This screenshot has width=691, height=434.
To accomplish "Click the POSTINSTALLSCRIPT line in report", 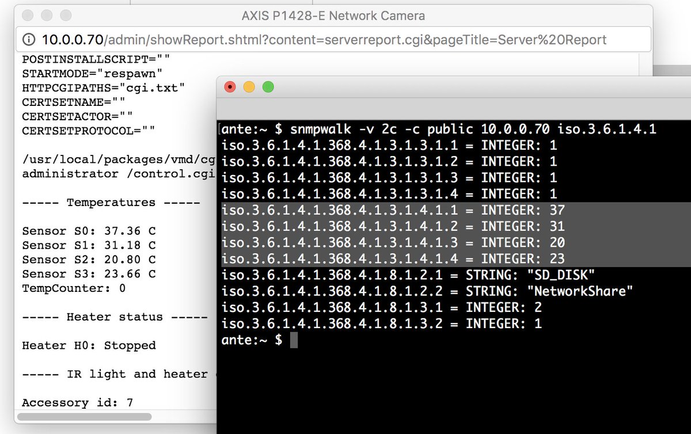I will pyautogui.click(x=96, y=59).
